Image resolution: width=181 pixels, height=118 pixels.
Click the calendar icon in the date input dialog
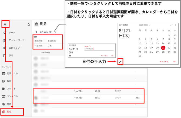(70, 56)
